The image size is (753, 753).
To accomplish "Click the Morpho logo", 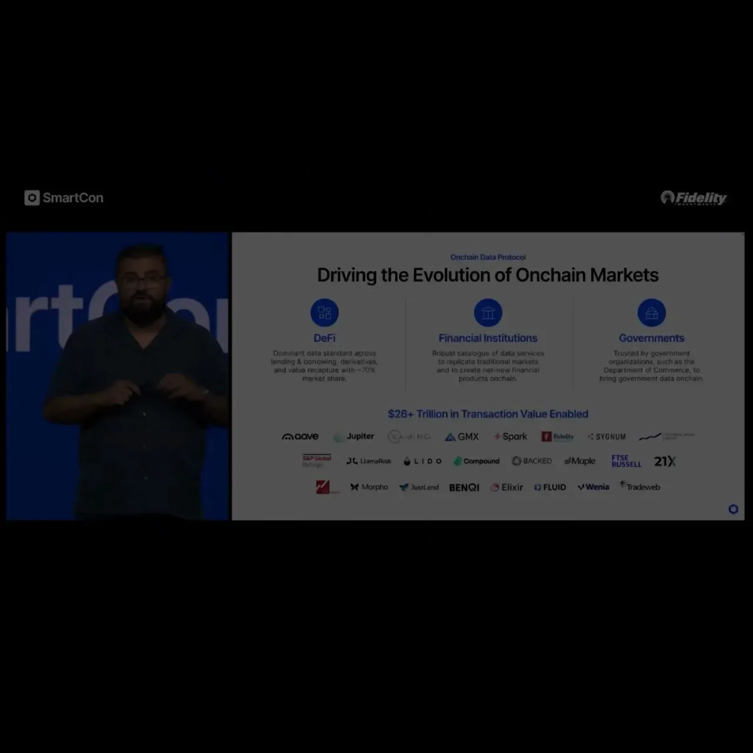I will coord(369,487).
